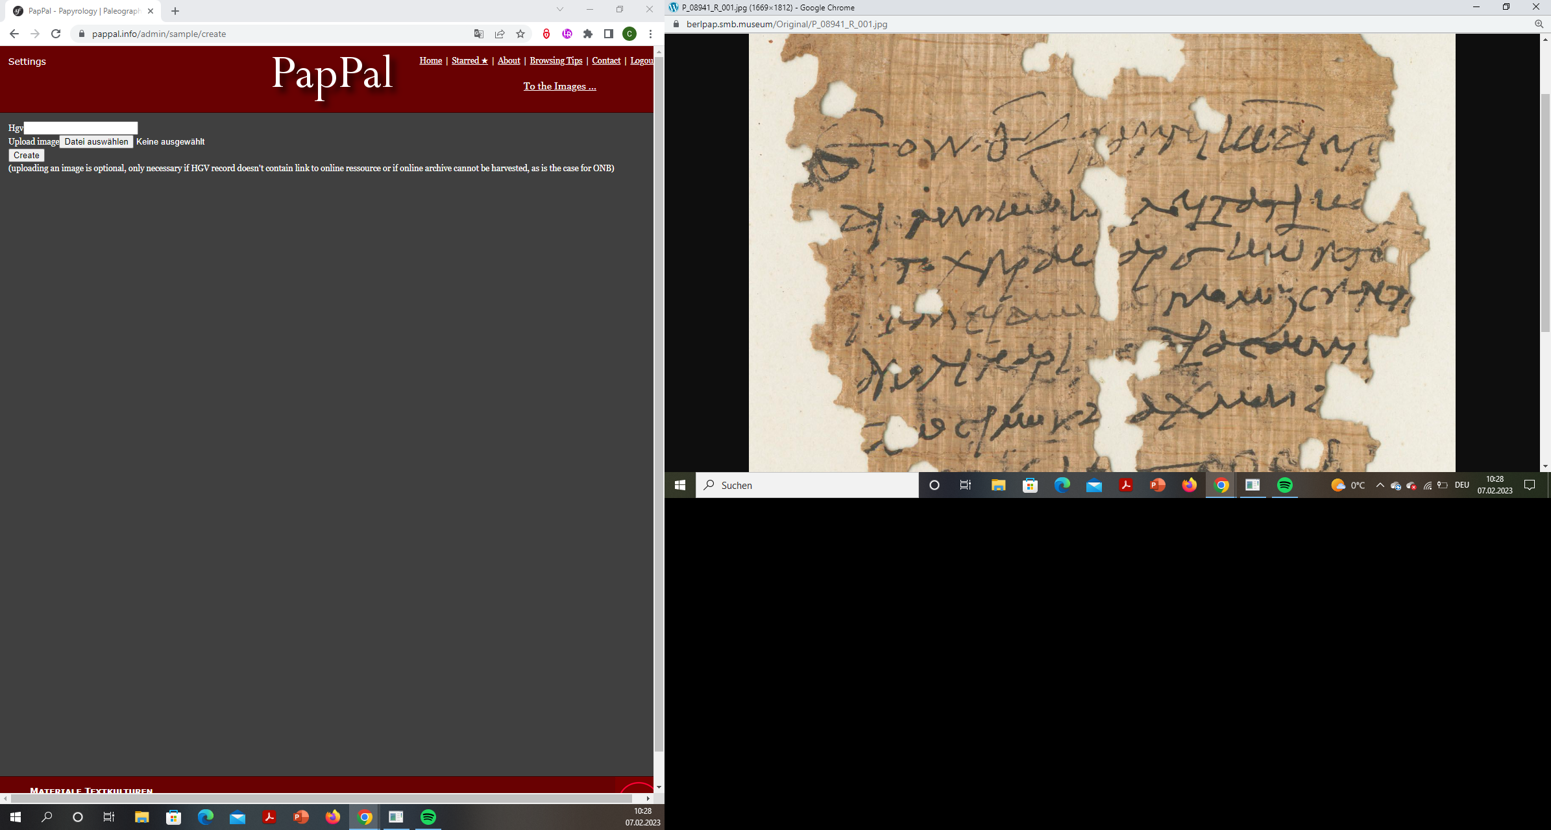Open the Settings link in header

pos(27,62)
